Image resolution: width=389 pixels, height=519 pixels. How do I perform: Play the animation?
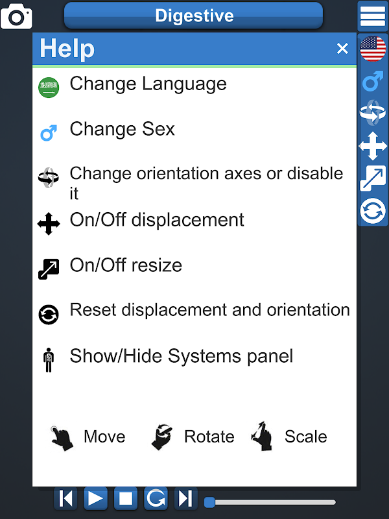click(95, 498)
